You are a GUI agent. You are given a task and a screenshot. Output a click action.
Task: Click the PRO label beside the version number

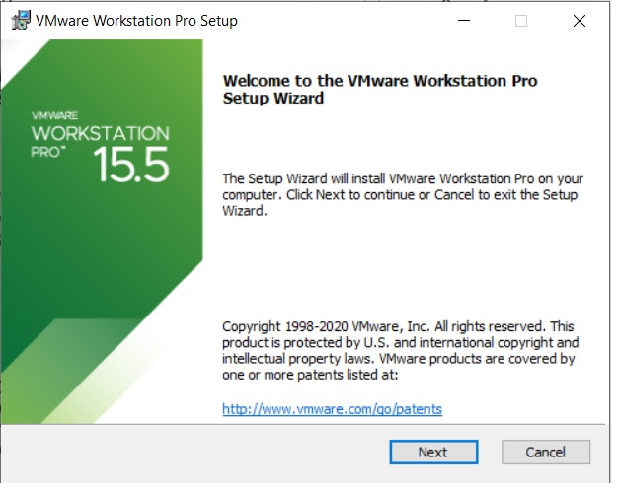pyautogui.click(x=51, y=156)
